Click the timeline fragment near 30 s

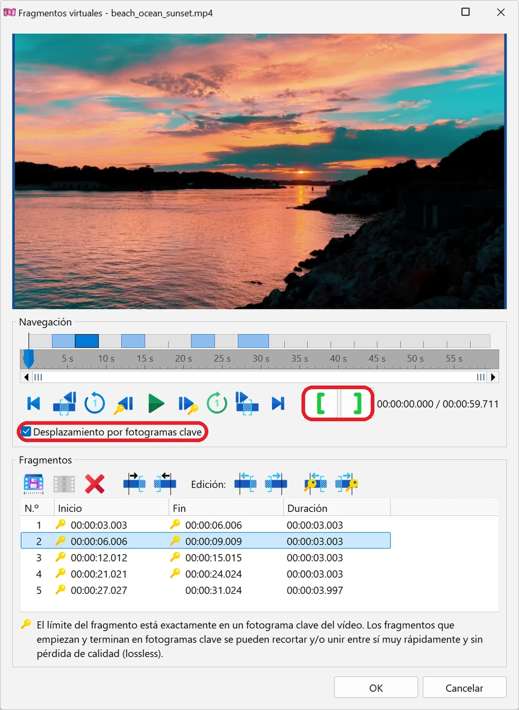253,341
